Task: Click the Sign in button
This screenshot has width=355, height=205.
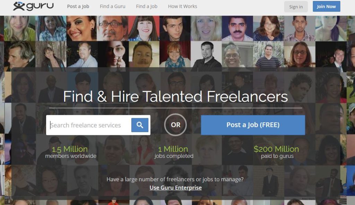Action: point(296,7)
